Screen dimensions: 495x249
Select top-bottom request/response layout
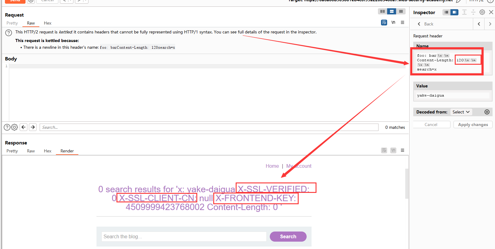click(391, 11)
